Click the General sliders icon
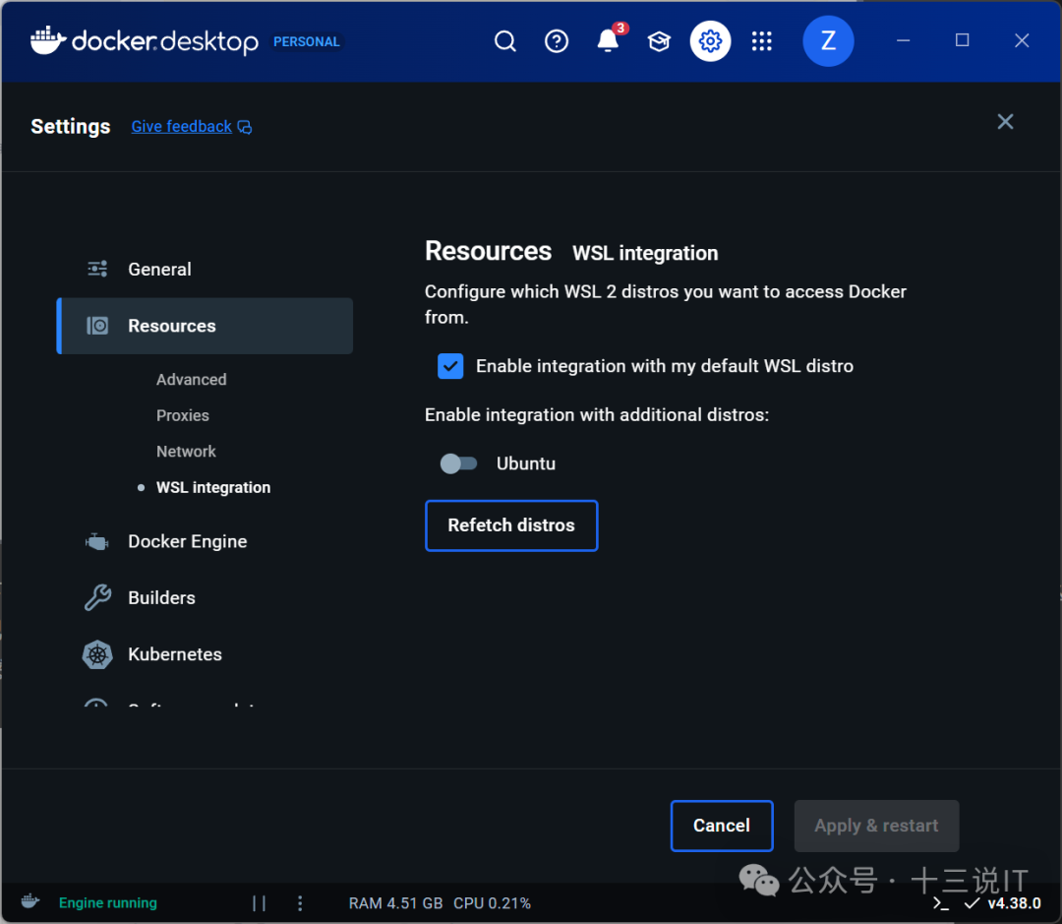Image resolution: width=1062 pixels, height=924 pixels. [97, 270]
